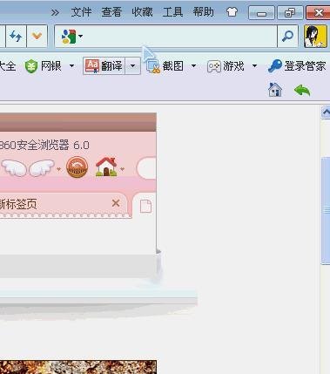Click the red-roof house icon in skin preview
The width and height of the screenshot is (330, 374).
click(106, 167)
